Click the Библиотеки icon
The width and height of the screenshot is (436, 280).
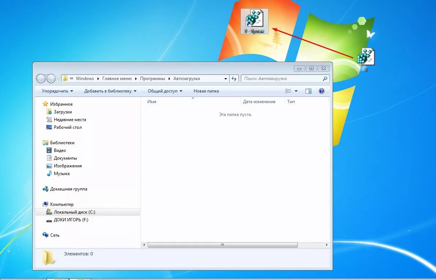[x=45, y=143]
